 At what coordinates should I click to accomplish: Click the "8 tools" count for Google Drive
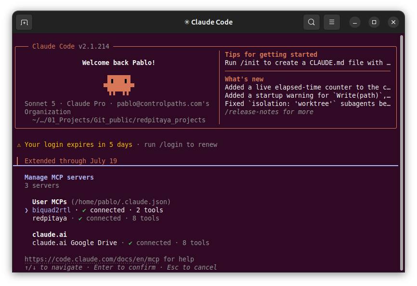[x=195, y=243]
